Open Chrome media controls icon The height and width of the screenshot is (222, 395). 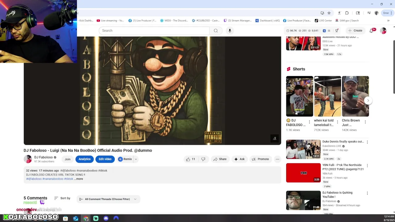pos(369,13)
